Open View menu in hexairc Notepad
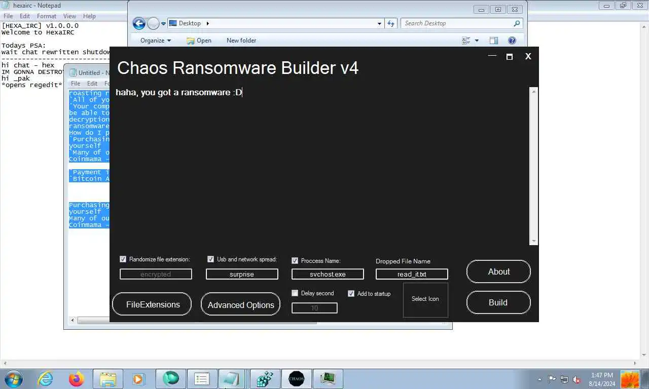The height and width of the screenshot is (389, 649). point(69,16)
